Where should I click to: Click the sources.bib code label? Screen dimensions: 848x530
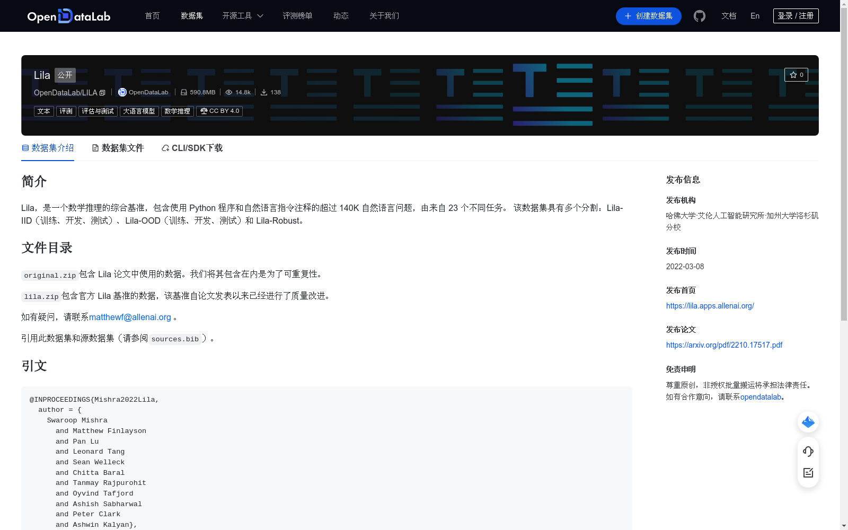tap(175, 339)
